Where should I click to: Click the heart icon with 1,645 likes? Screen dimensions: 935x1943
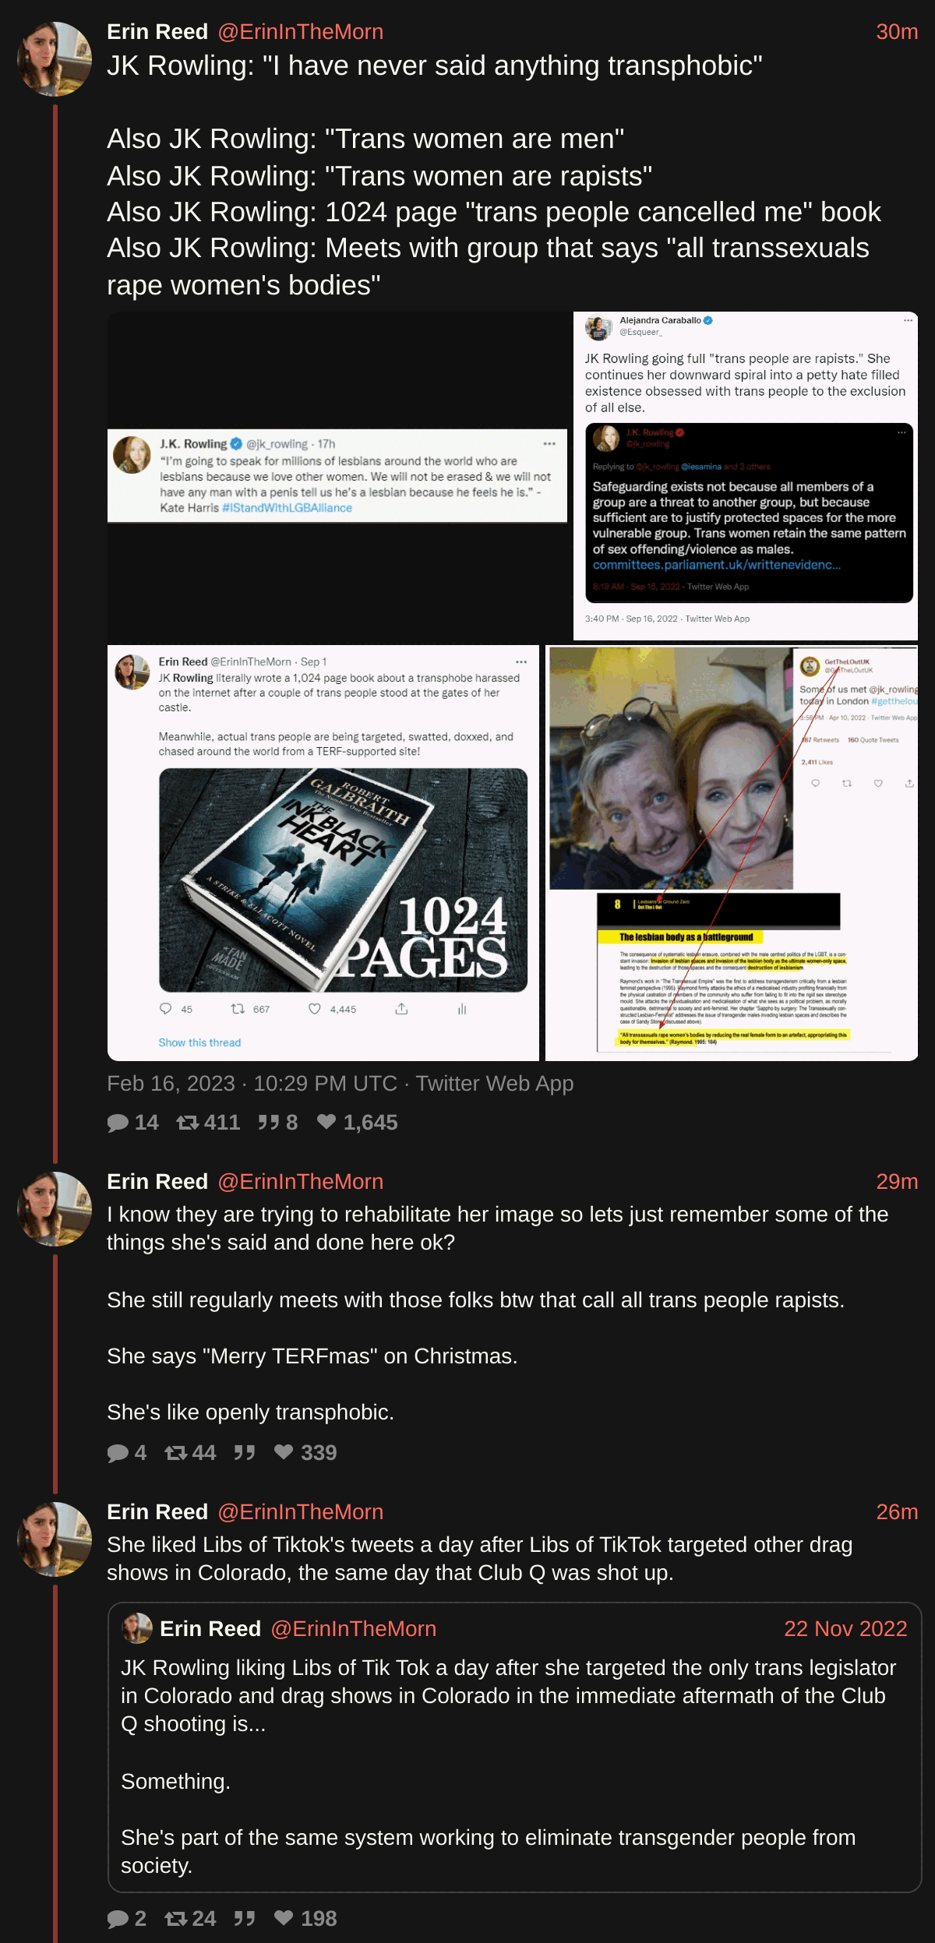pos(326,1122)
